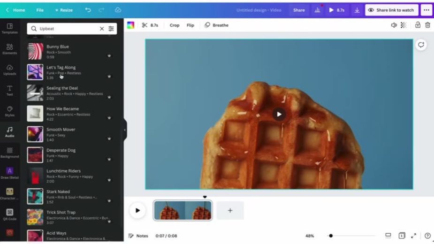Open the Breathe animation option

(x=216, y=25)
